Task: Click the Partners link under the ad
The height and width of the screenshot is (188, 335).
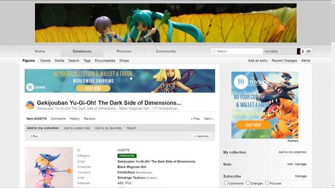Action: pyautogui.click(x=293, y=141)
